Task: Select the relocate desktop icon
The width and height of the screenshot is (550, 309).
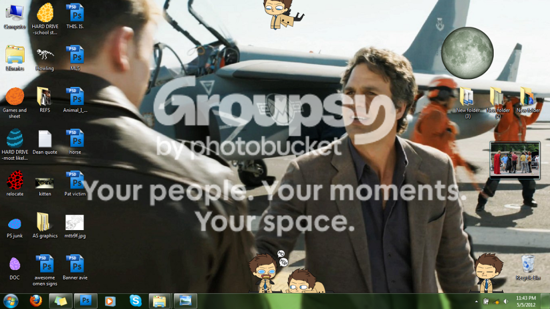Action: (15, 183)
